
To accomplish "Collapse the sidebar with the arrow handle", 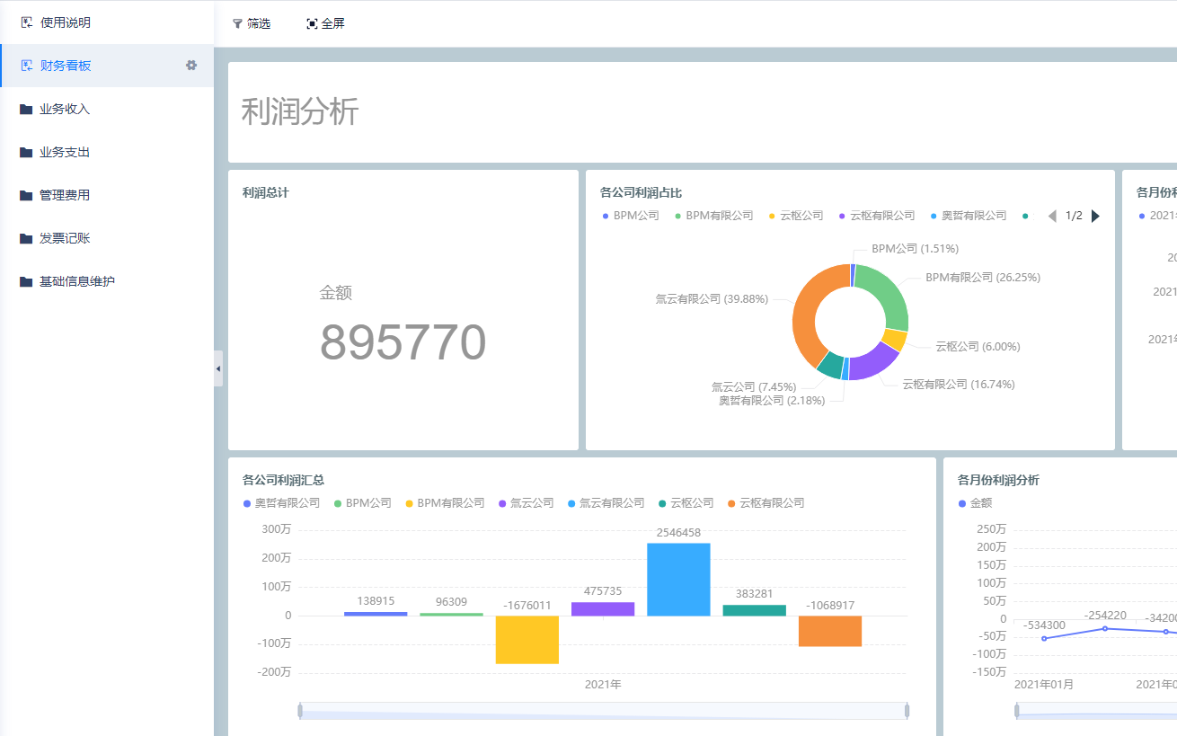I will pos(218,368).
